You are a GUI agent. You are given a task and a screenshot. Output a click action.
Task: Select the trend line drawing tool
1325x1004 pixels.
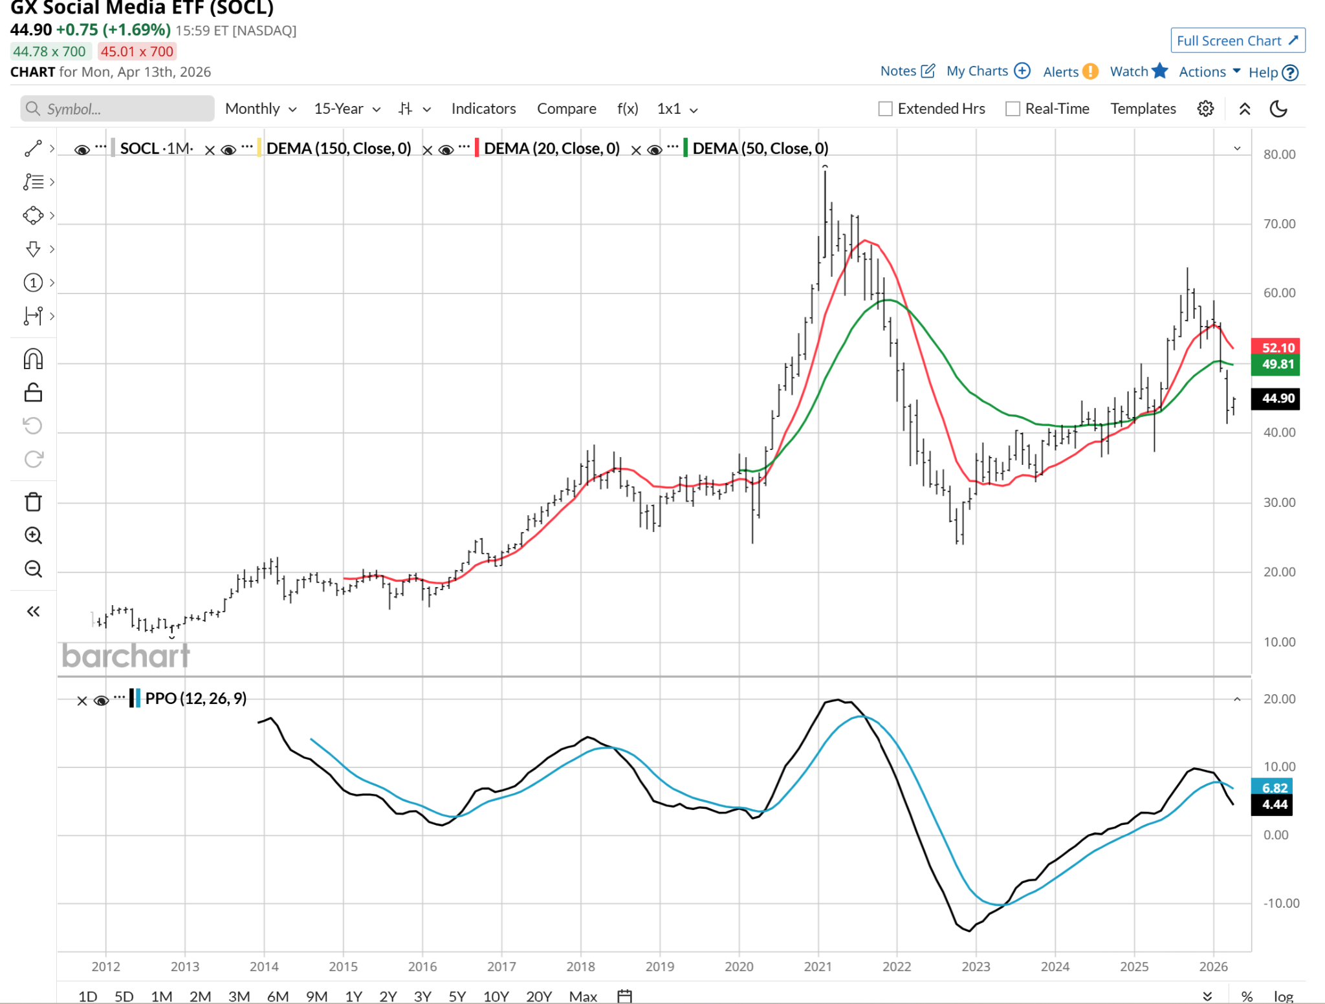[x=33, y=148]
